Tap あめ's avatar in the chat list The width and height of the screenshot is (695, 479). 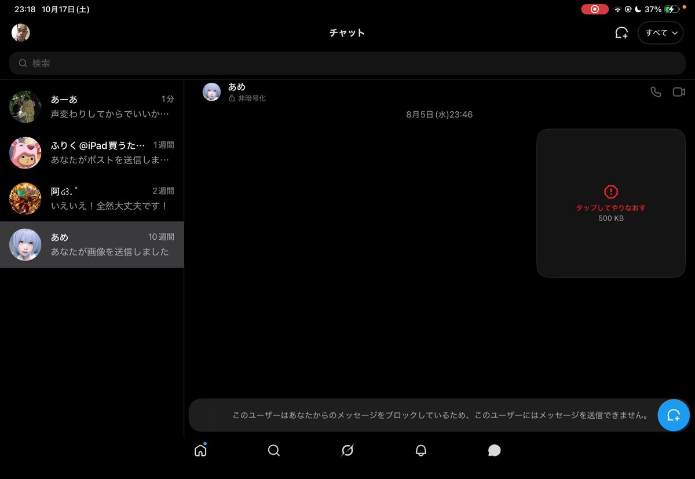pyautogui.click(x=25, y=244)
